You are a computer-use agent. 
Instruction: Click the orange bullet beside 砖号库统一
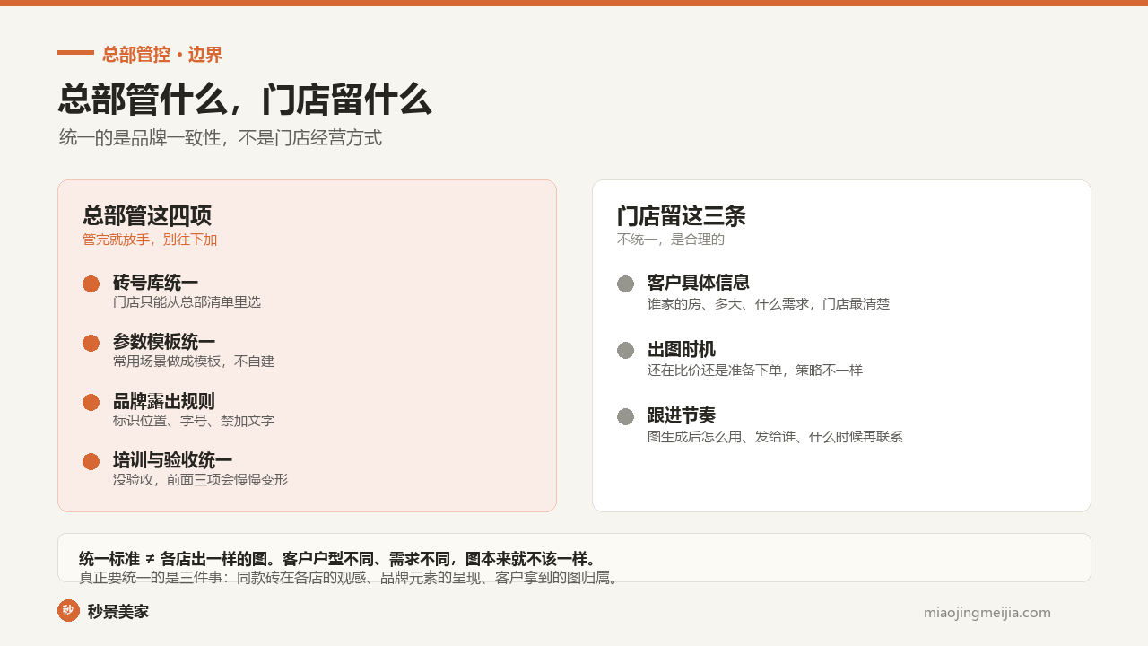91,284
